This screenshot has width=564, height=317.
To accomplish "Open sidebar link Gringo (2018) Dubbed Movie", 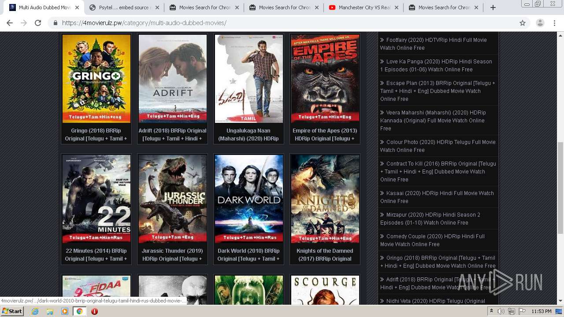I will 438,262.
